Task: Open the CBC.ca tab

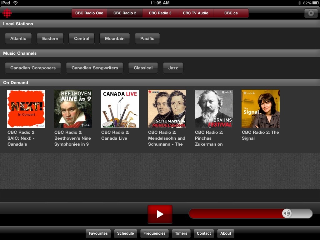Action: (231, 13)
